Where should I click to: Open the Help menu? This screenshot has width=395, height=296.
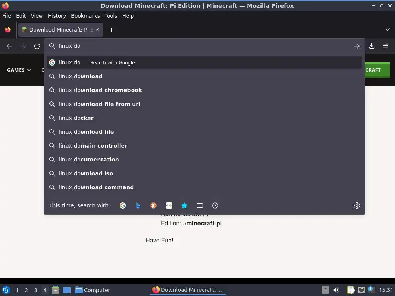(128, 16)
